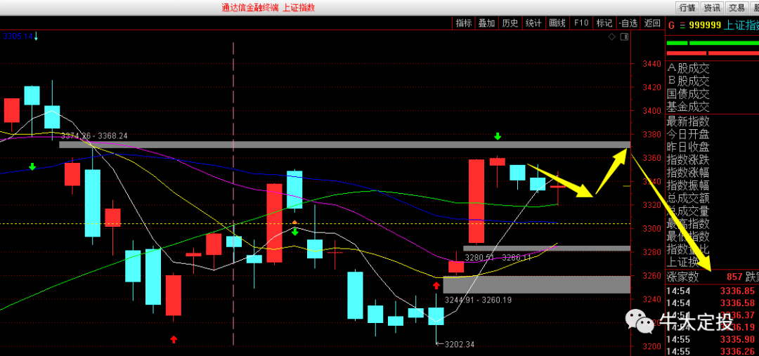The width and height of the screenshot is (759, 356).
Task: Click the green down arrow above the 3360 candle
Action: tap(498, 137)
